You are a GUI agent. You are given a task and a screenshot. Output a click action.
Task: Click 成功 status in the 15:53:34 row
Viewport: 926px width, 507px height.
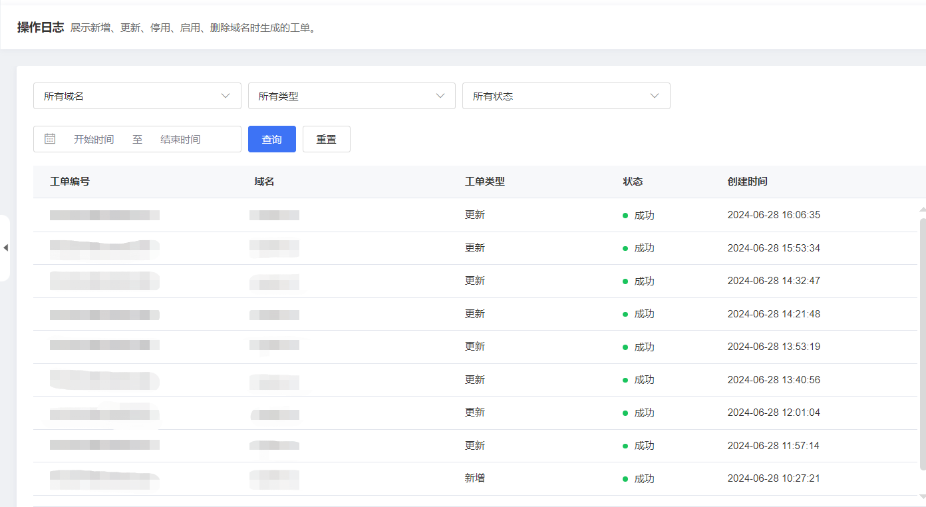[x=644, y=248]
